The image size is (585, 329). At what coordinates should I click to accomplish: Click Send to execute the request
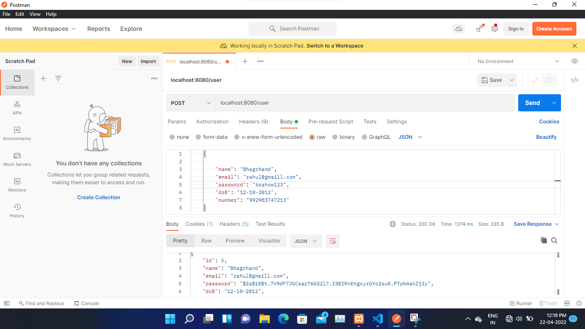coord(532,103)
